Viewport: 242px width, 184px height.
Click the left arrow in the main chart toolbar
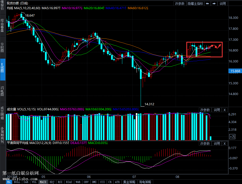pyautogui.click(x=208, y=4)
